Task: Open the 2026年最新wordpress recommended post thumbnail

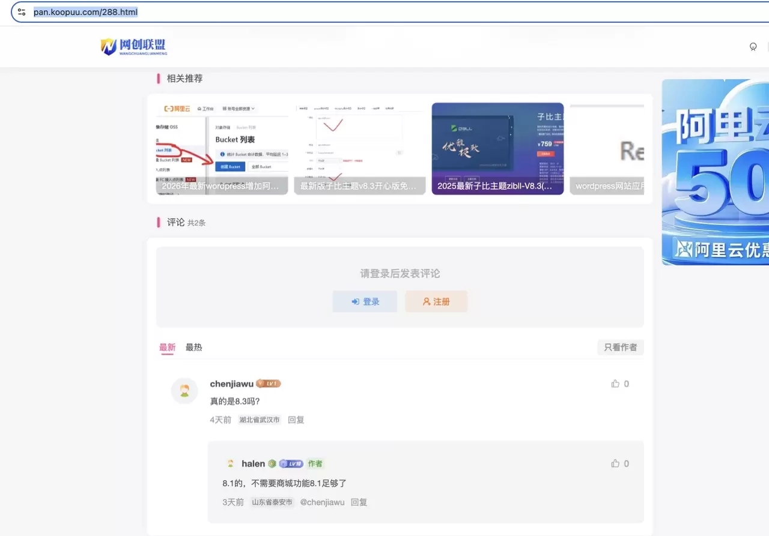Action: (222, 149)
